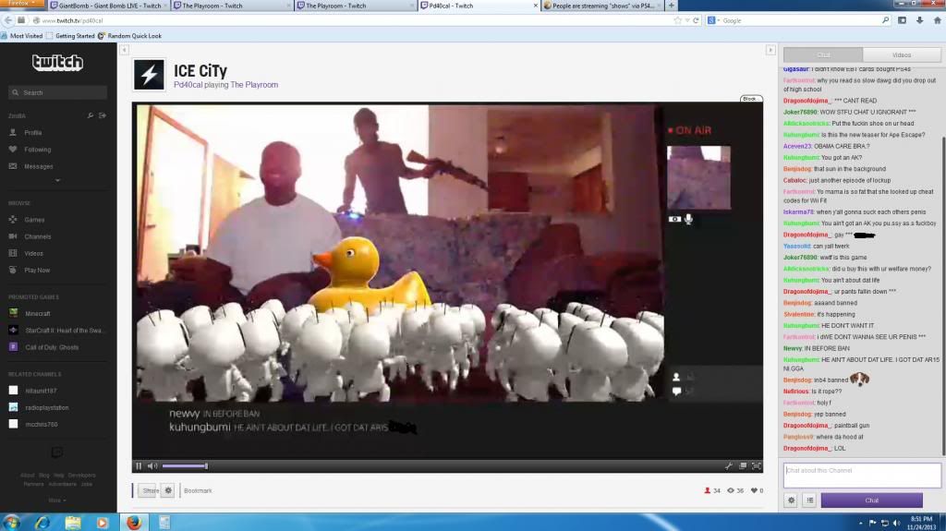
Task: Click the Bookmark link
Action: coord(198,491)
